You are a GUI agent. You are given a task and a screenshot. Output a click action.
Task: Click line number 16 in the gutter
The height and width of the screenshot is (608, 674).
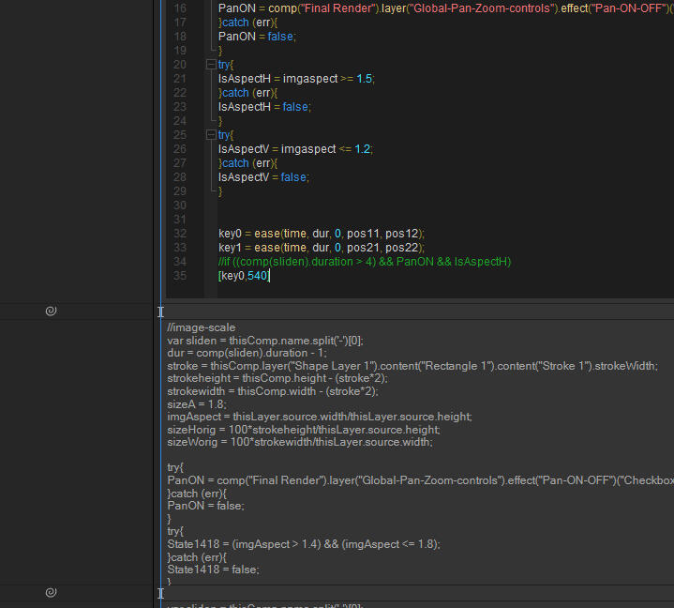(x=180, y=8)
